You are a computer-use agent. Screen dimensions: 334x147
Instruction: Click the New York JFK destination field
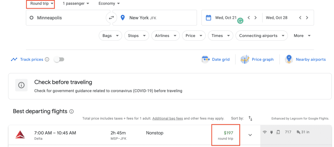(x=155, y=18)
